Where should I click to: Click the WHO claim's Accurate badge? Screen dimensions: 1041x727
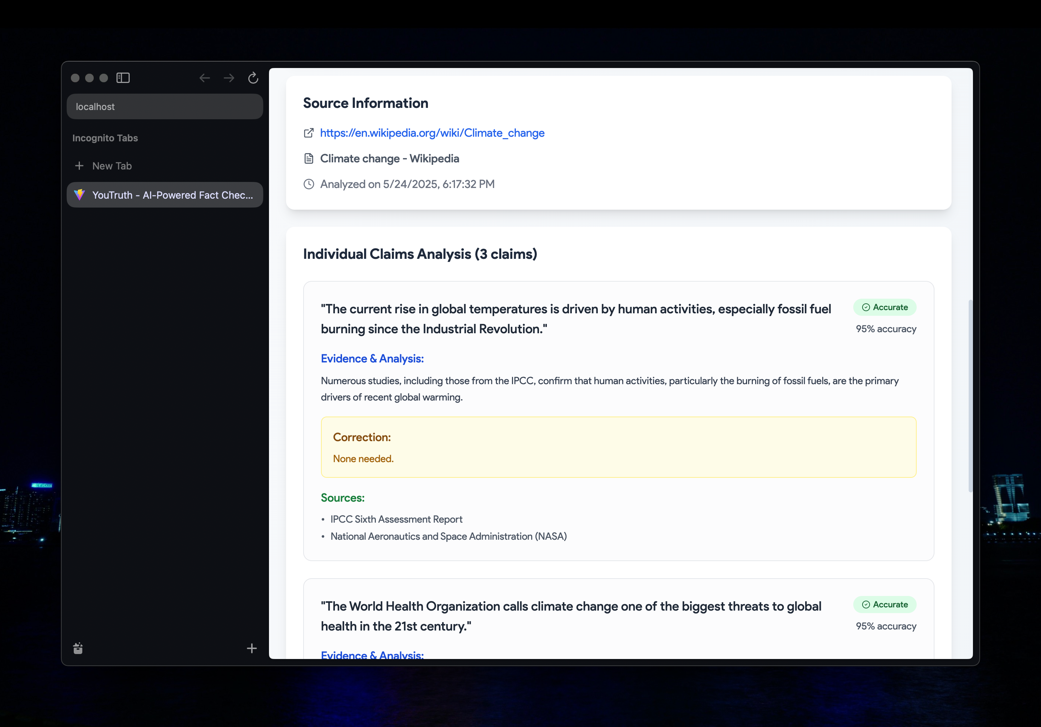[x=885, y=605]
